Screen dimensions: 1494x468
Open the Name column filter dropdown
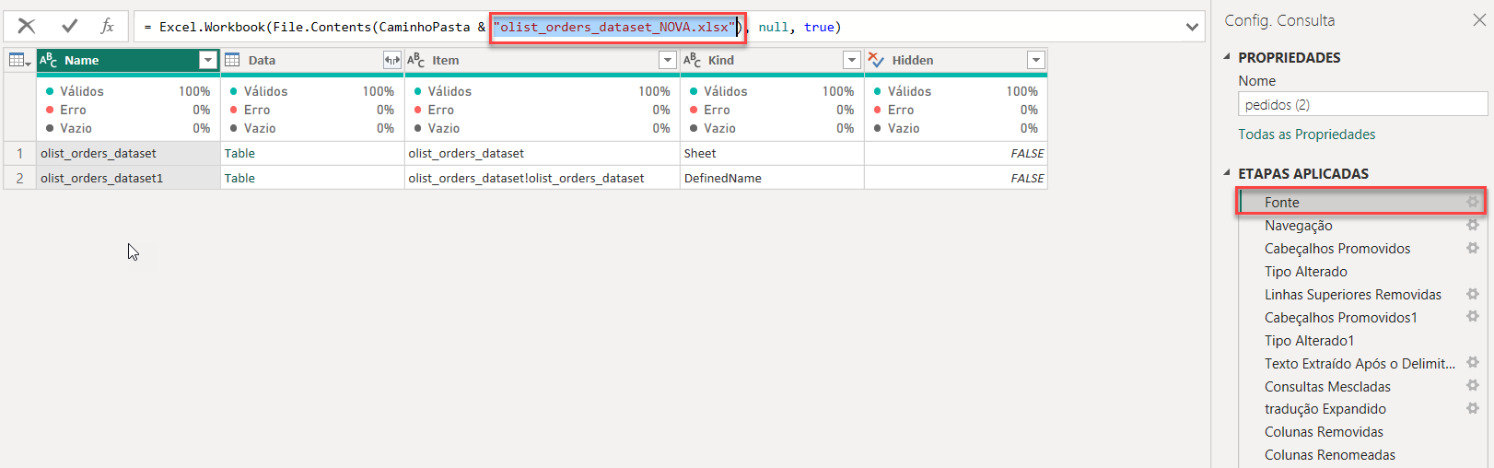tap(207, 60)
